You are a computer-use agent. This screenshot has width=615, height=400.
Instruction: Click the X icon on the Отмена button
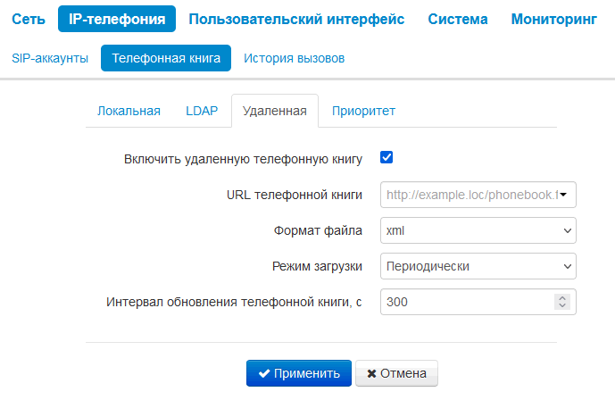click(x=370, y=373)
